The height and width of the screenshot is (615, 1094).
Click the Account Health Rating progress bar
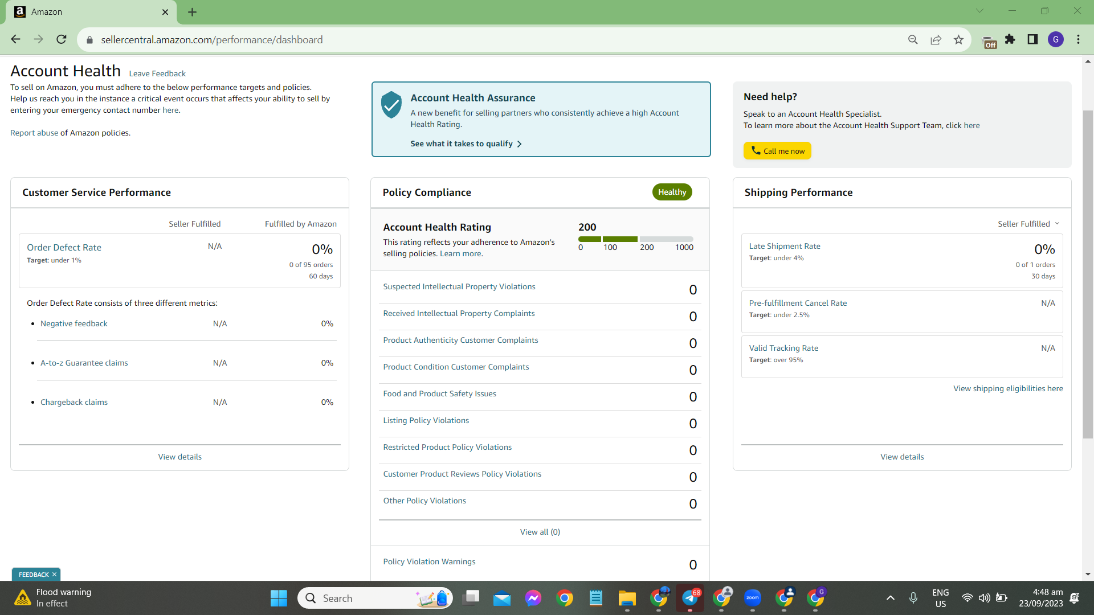click(635, 239)
